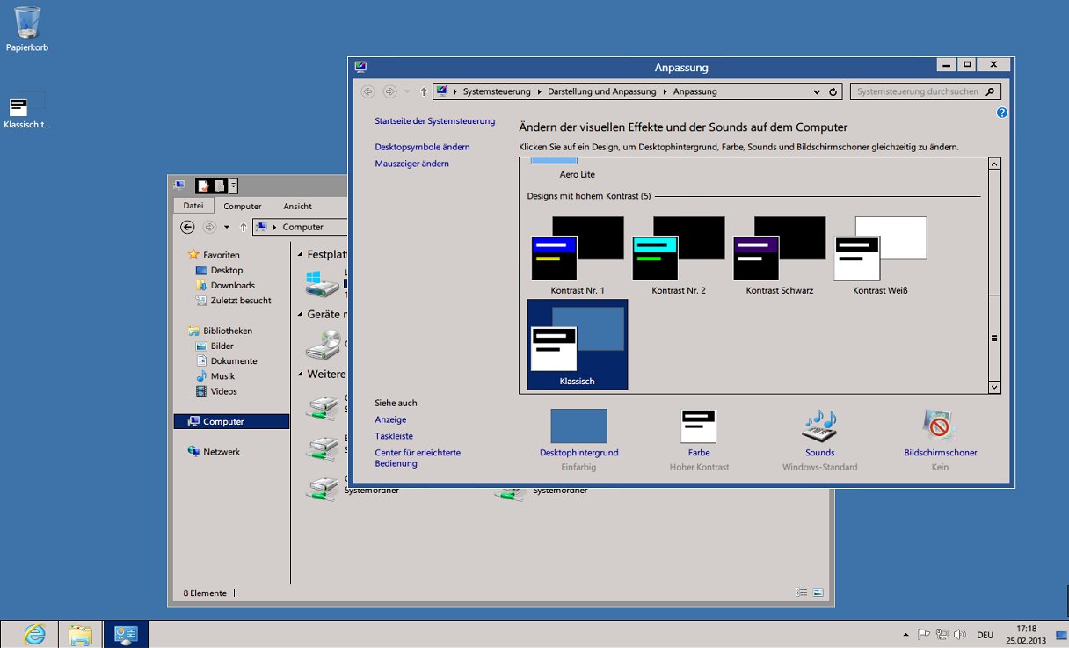Click Darstellung und Anpassung breadcrumb

[x=602, y=91]
